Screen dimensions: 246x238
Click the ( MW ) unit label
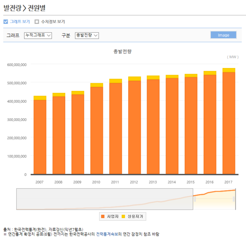click(x=233, y=57)
